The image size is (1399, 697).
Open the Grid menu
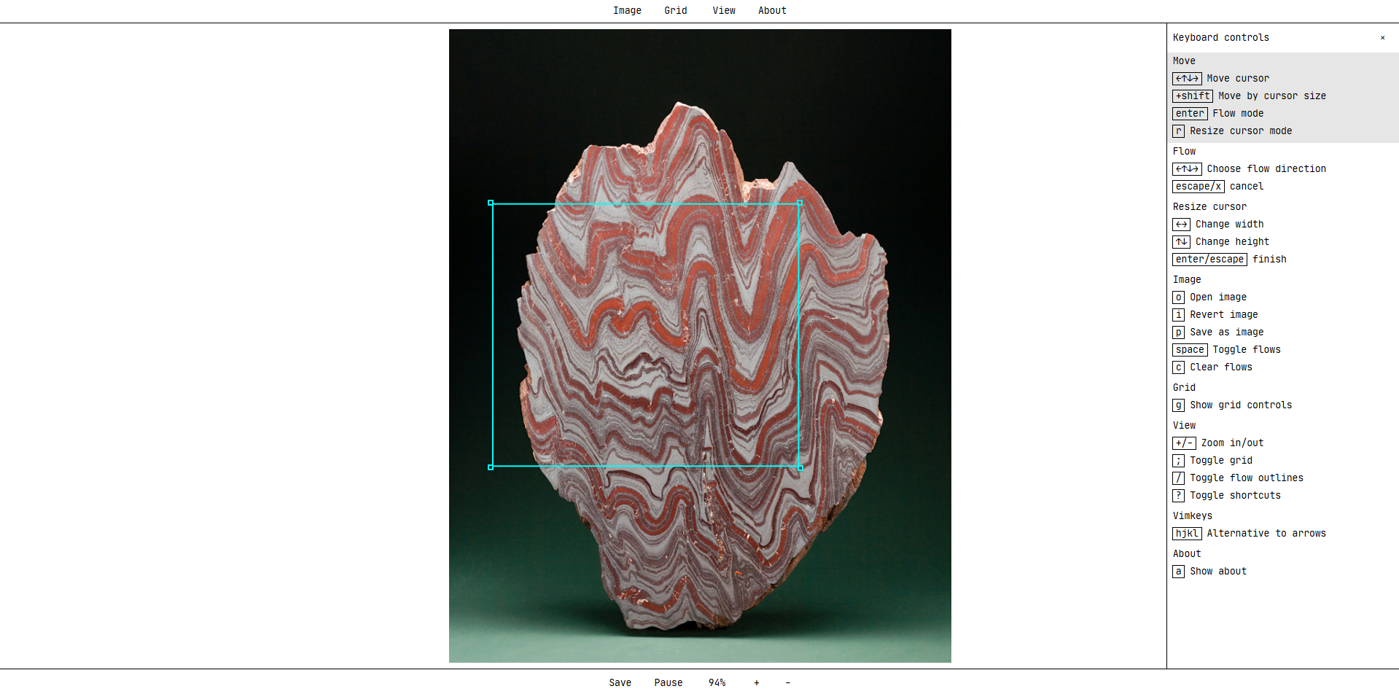(x=675, y=11)
